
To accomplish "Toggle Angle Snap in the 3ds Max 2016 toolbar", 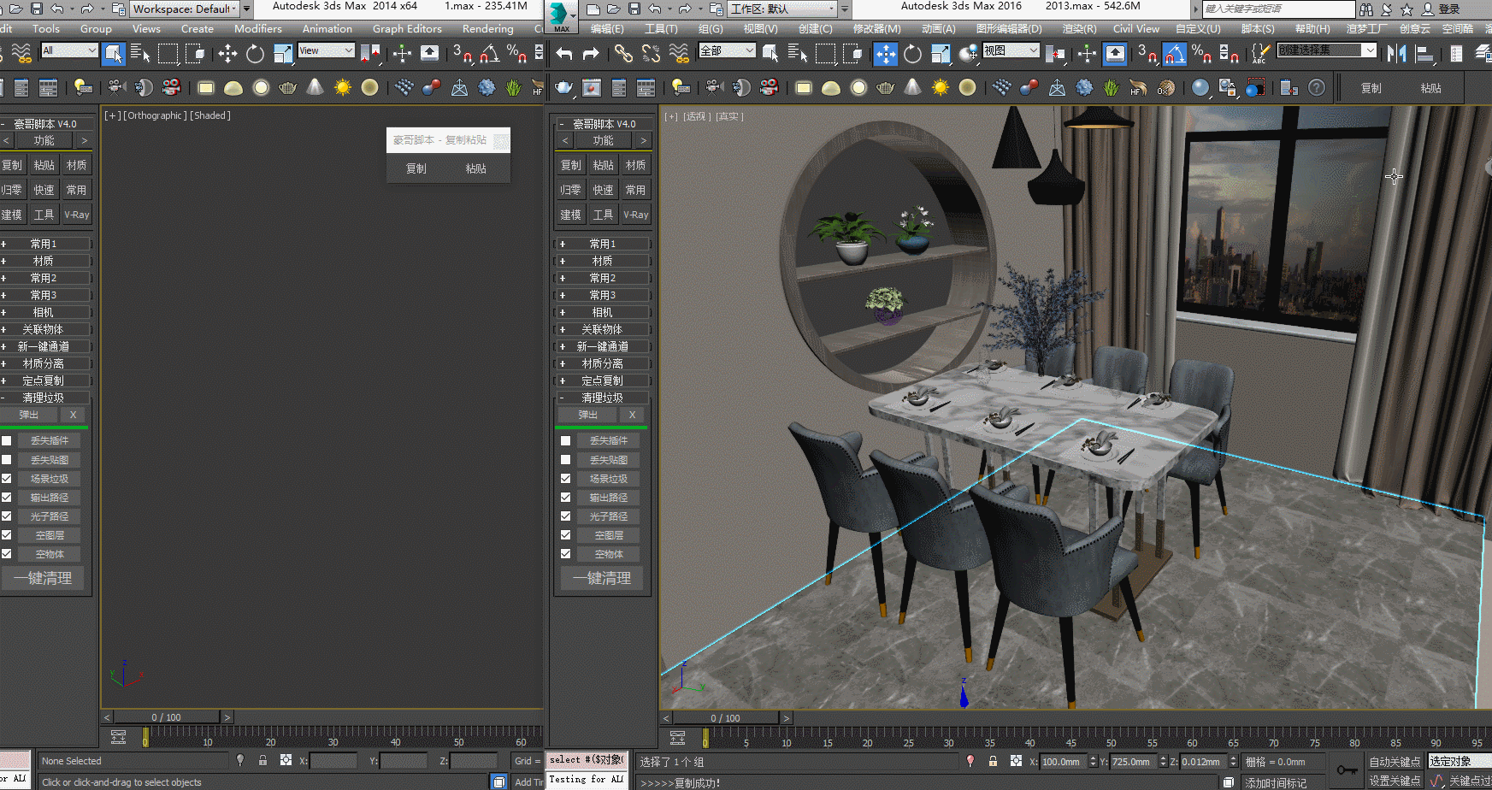I will (x=1175, y=54).
